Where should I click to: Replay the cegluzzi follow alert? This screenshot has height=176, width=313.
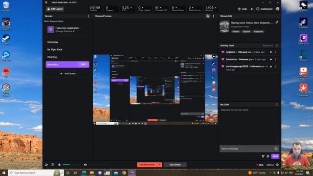(x=271, y=52)
